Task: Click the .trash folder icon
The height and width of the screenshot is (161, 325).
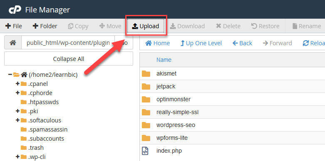Action: point(24,148)
